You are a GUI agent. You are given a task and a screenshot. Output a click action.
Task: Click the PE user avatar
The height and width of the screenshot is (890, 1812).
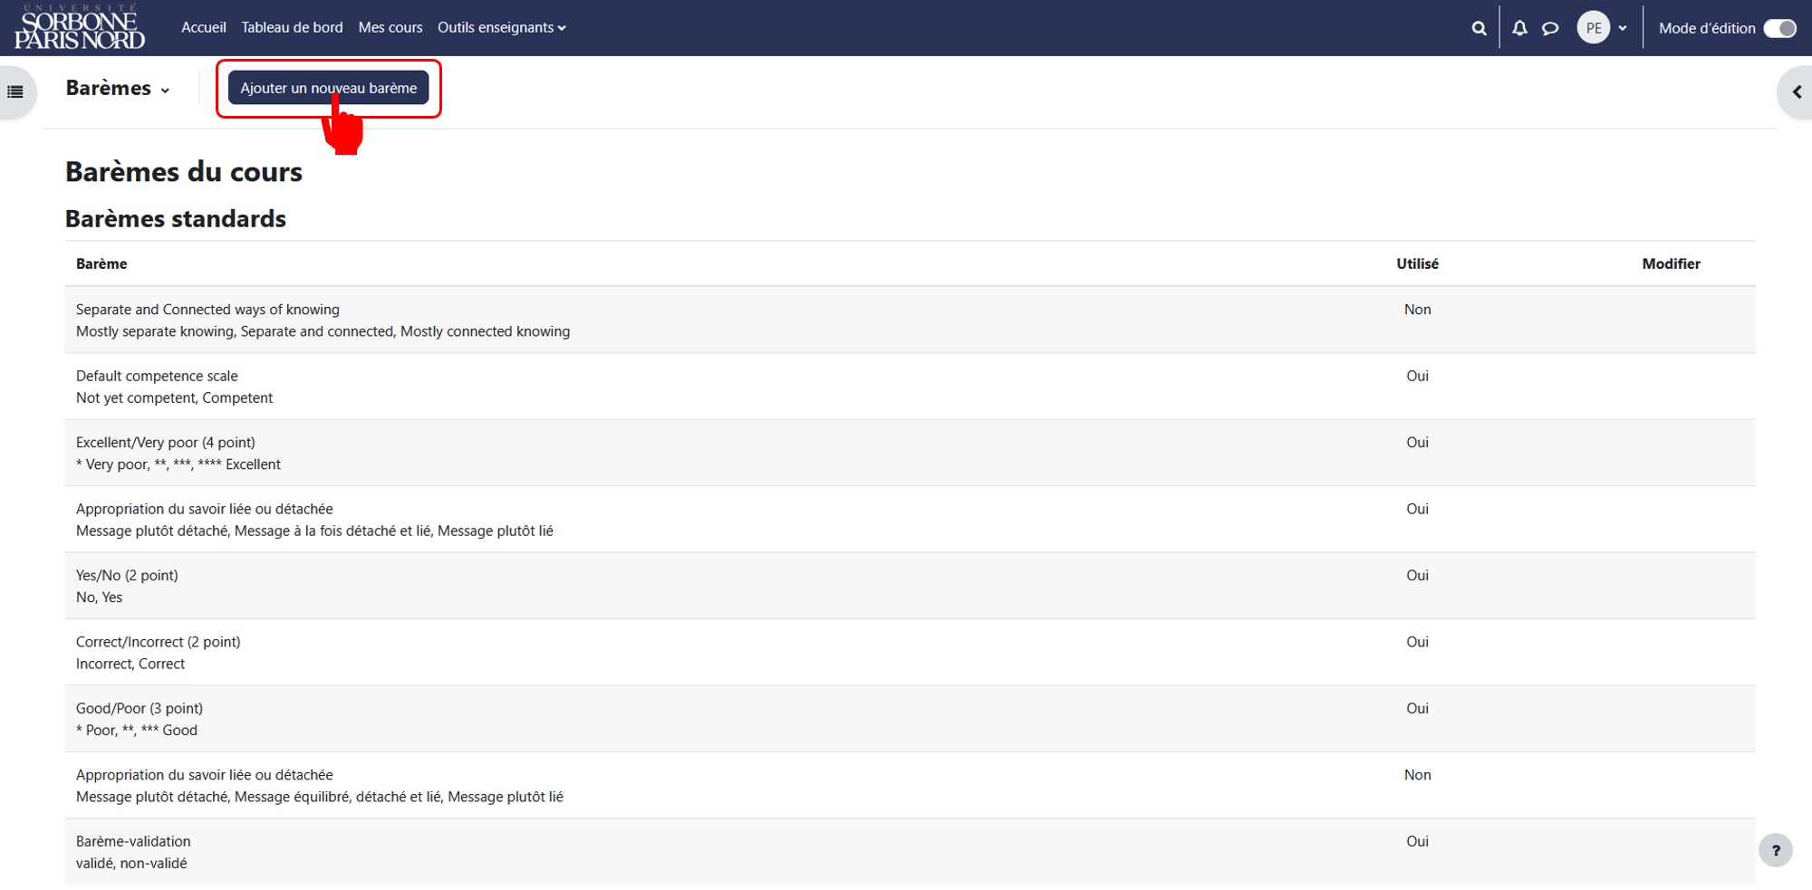pos(1594,28)
